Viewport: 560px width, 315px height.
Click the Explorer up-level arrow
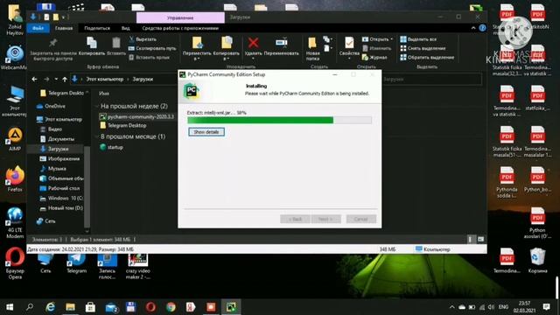tap(65, 79)
